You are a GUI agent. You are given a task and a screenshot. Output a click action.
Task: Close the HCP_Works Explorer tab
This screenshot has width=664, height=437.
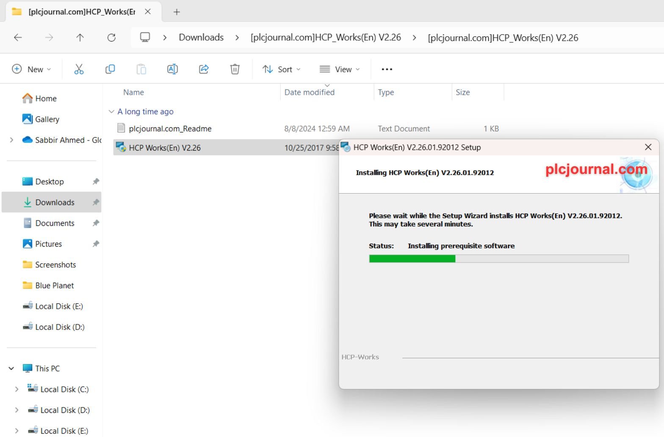click(148, 12)
